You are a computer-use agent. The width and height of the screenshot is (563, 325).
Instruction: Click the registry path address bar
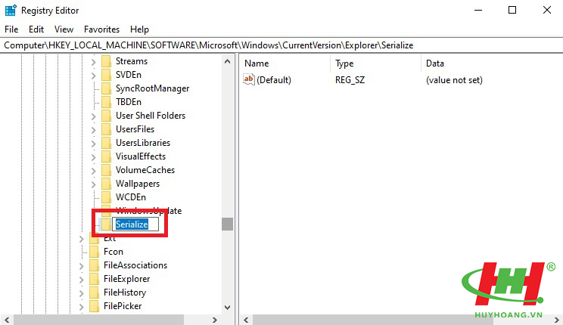pos(281,45)
